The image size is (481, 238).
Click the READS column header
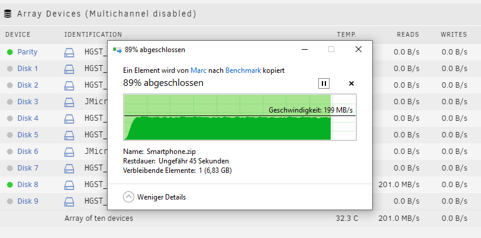[x=408, y=34]
